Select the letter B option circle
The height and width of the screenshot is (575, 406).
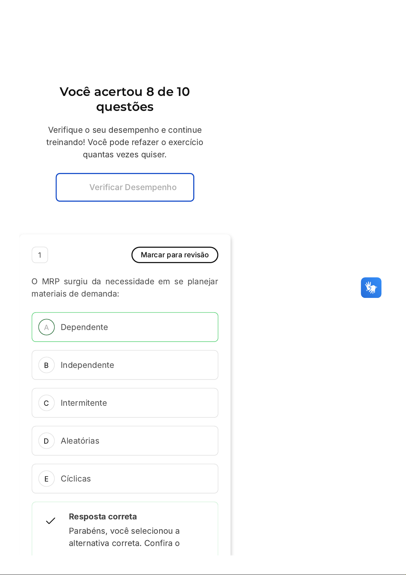[x=47, y=365]
